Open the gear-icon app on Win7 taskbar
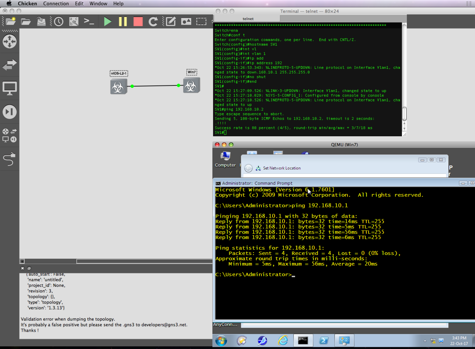Image resolution: width=475 pixels, height=349 pixels. point(242,340)
